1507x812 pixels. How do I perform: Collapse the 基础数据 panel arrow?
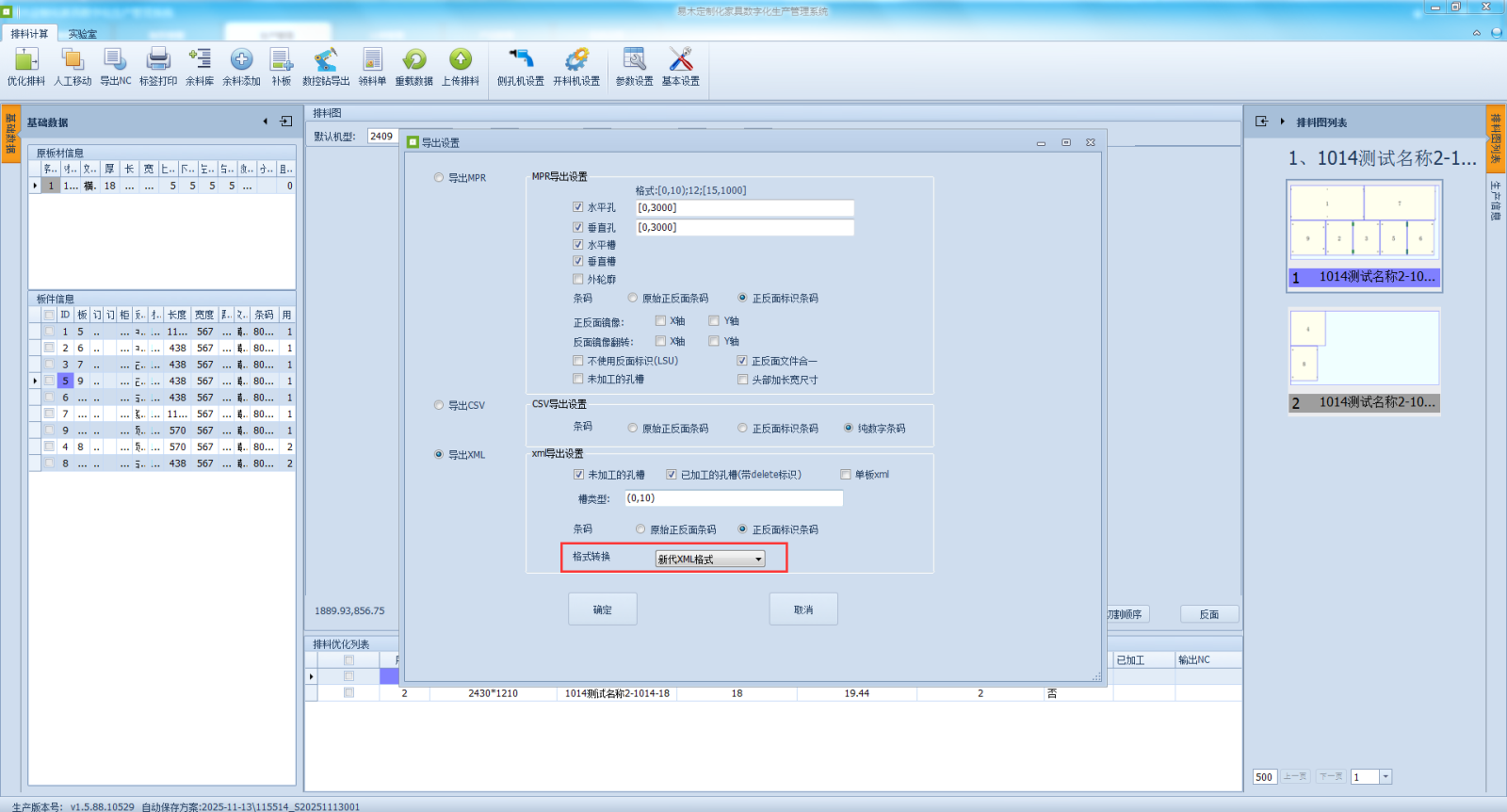coord(266,122)
